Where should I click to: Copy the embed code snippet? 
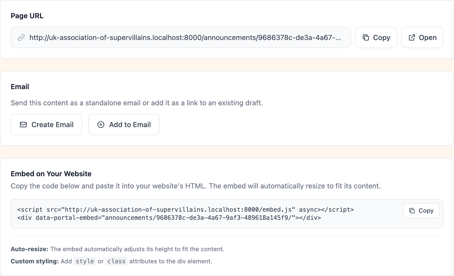pos(421,211)
